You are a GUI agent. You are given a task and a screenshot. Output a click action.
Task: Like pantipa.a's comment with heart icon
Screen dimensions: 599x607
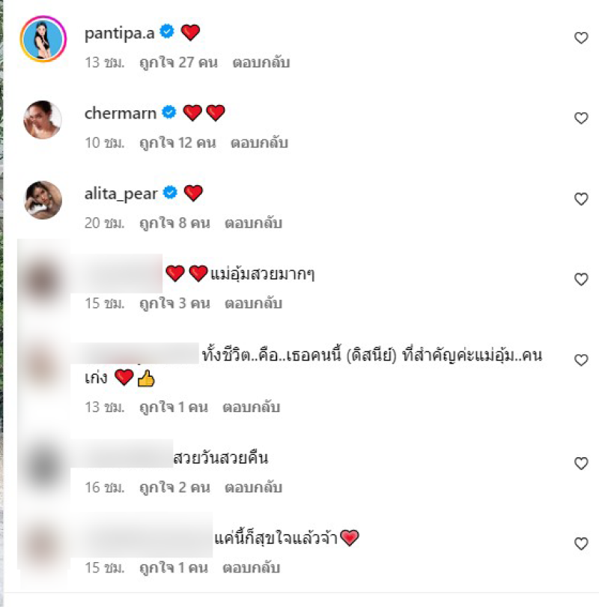tap(581, 37)
